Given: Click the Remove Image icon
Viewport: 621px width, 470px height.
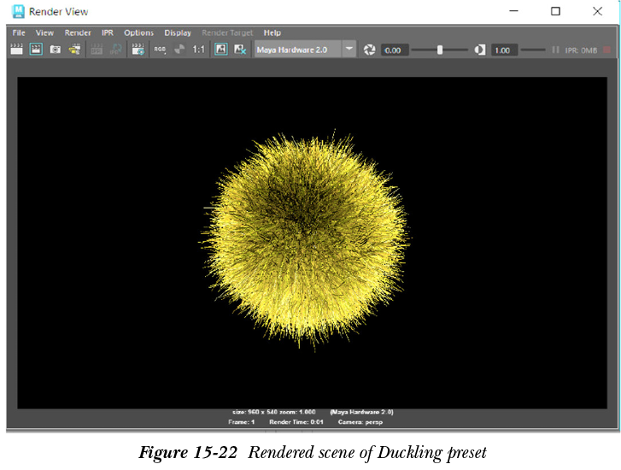Looking at the screenshot, I should 240,50.
